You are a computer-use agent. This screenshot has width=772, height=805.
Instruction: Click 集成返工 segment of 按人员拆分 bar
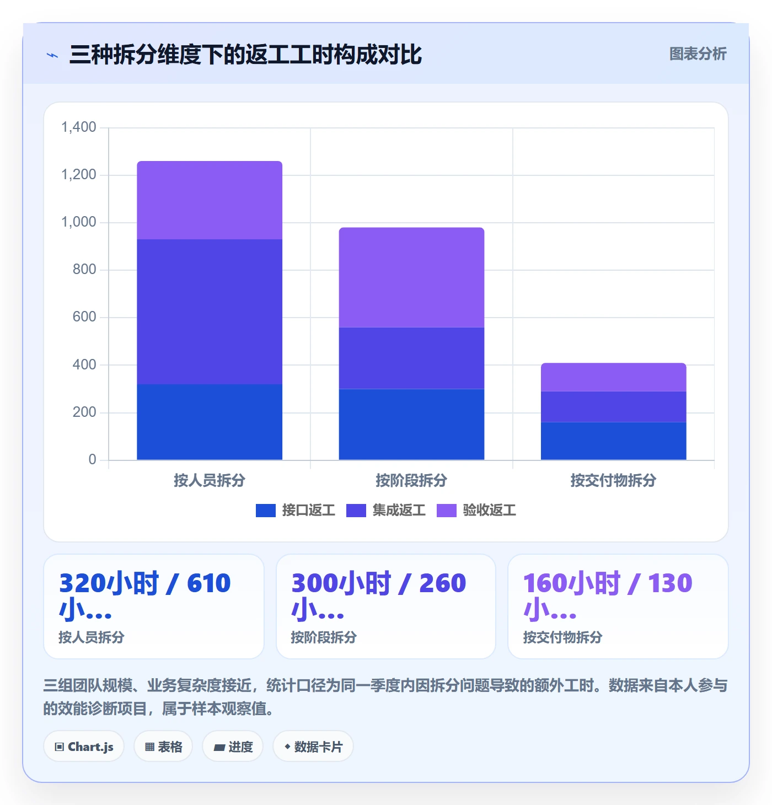tap(210, 312)
